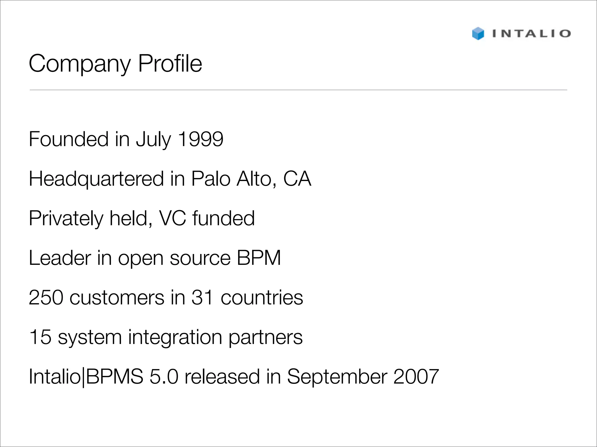Screen dimensions: 597x447
Task: Click the line 'Founded in July 1999'
Action: coord(126,139)
